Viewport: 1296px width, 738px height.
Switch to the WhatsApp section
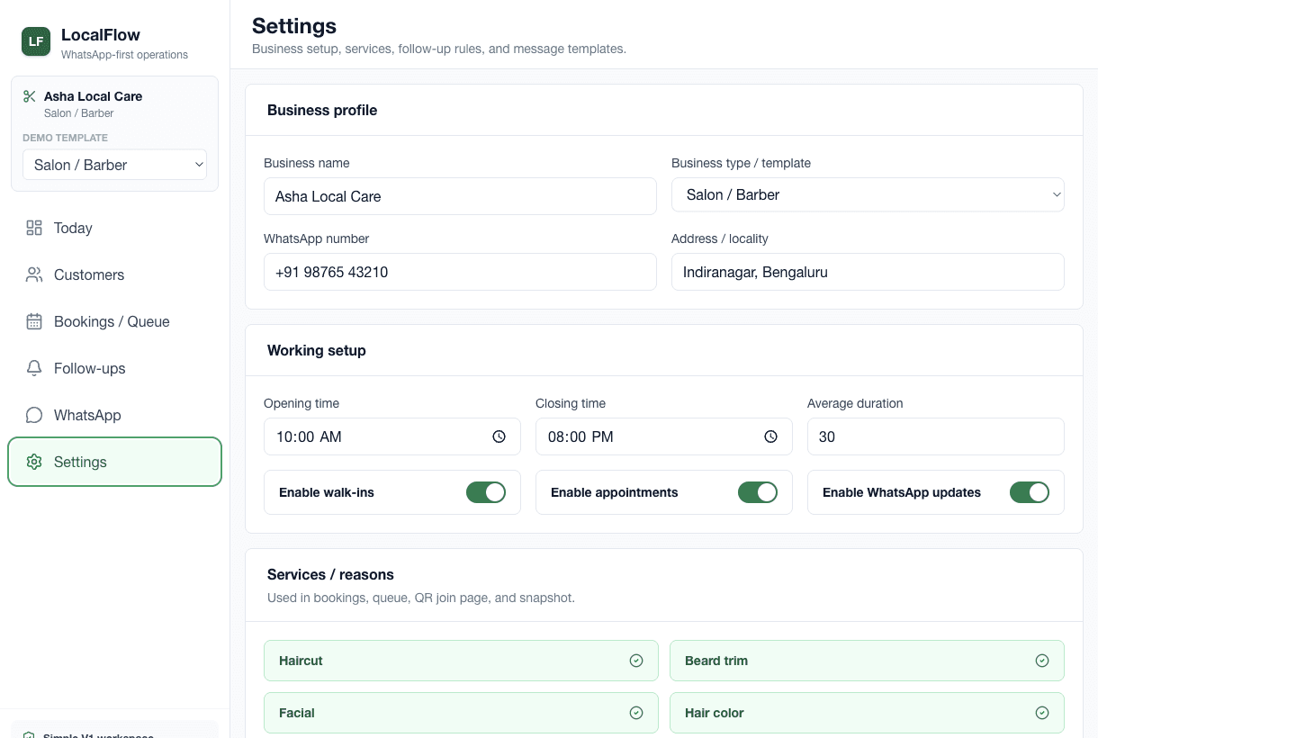pyautogui.click(x=114, y=415)
